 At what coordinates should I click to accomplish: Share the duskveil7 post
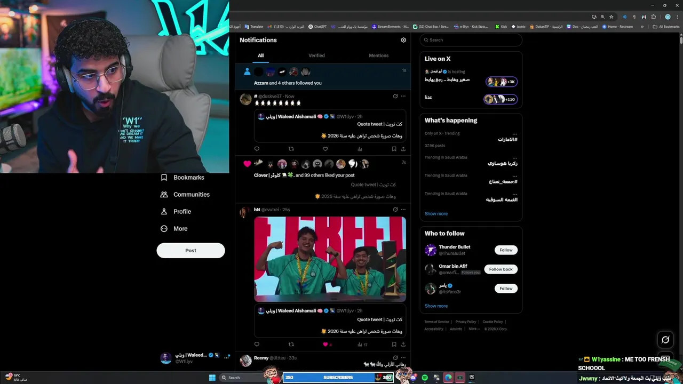pos(403,149)
